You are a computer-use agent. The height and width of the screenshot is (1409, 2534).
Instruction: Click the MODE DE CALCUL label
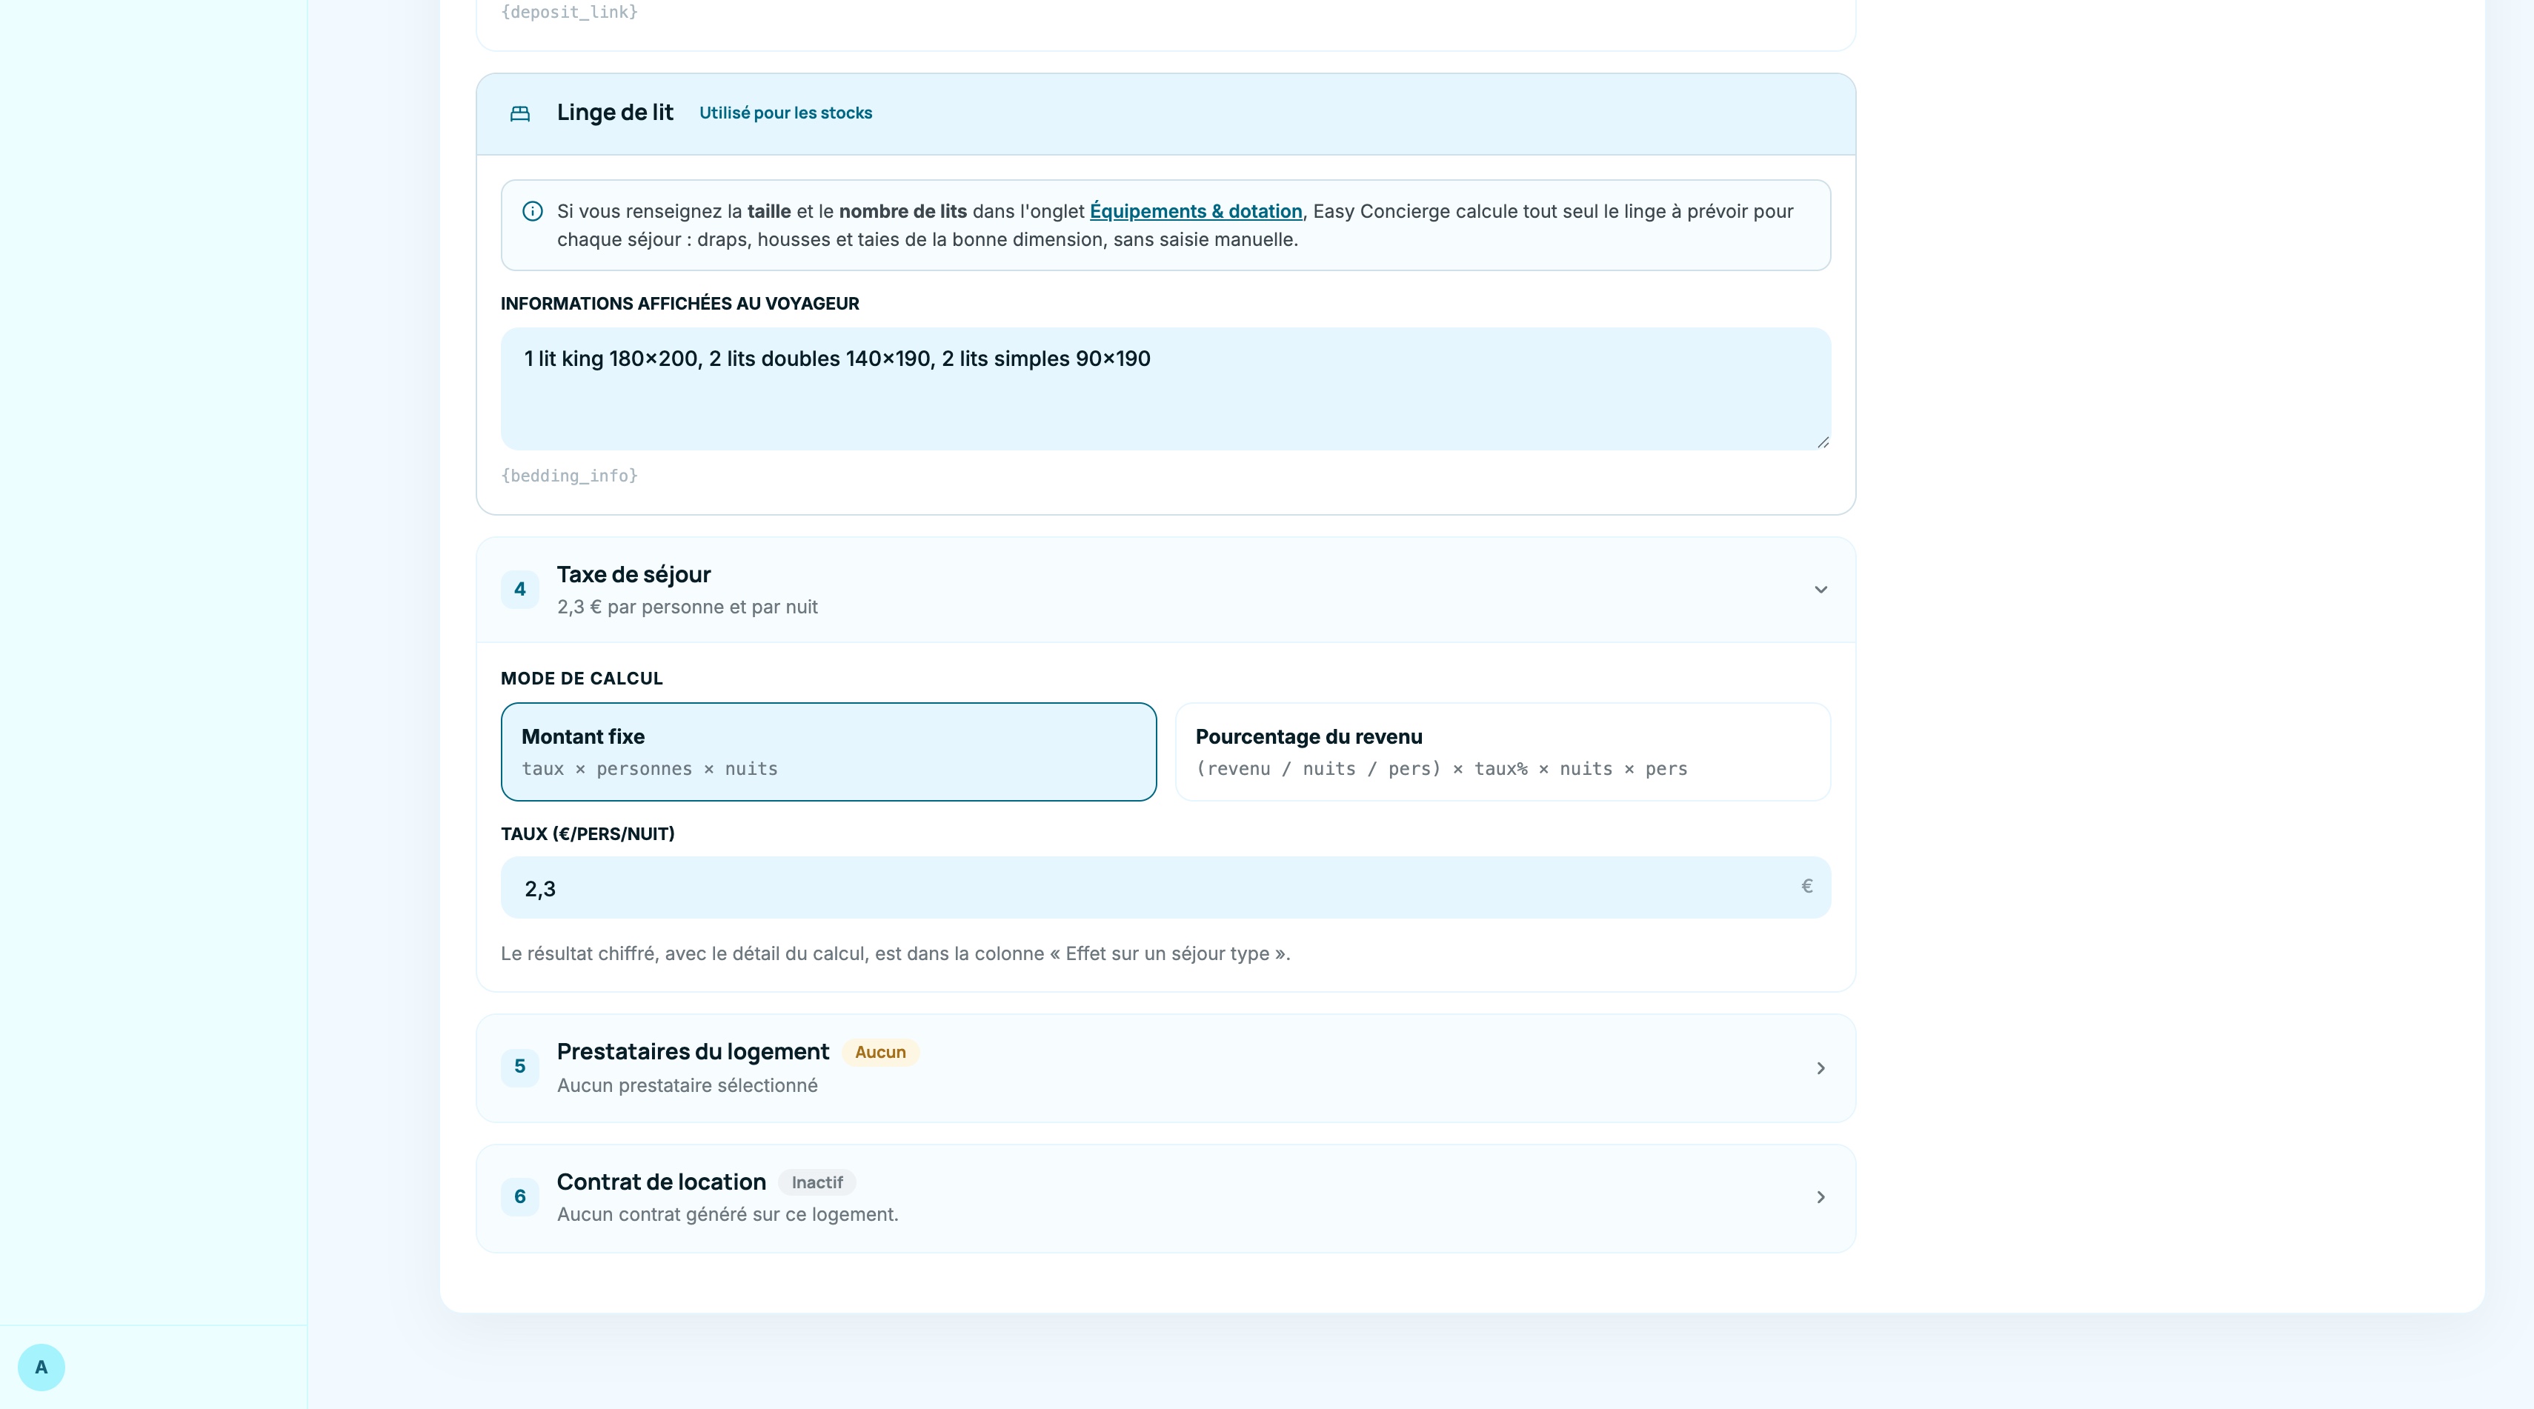click(x=582, y=679)
